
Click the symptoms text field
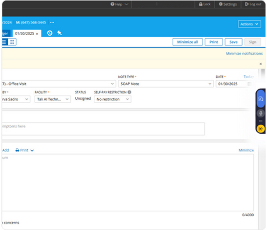[x=103, y=129]
